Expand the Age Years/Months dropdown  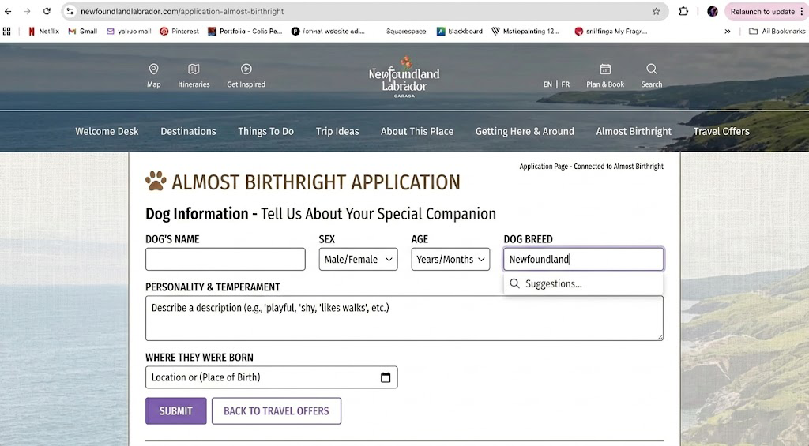[x=450, y=260]
